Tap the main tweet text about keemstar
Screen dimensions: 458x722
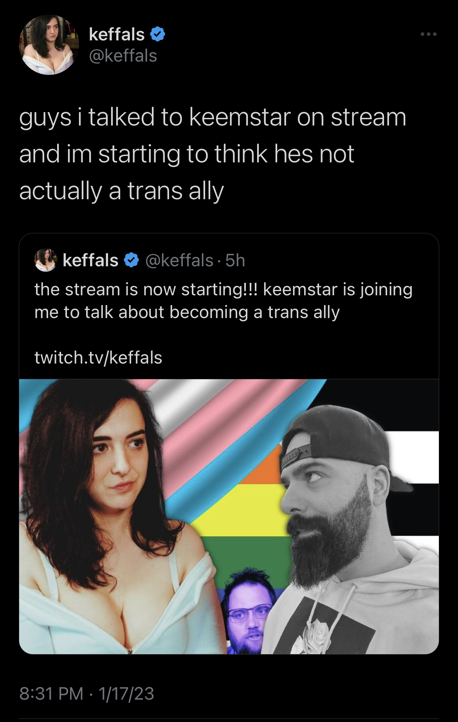tap(213, 154)
